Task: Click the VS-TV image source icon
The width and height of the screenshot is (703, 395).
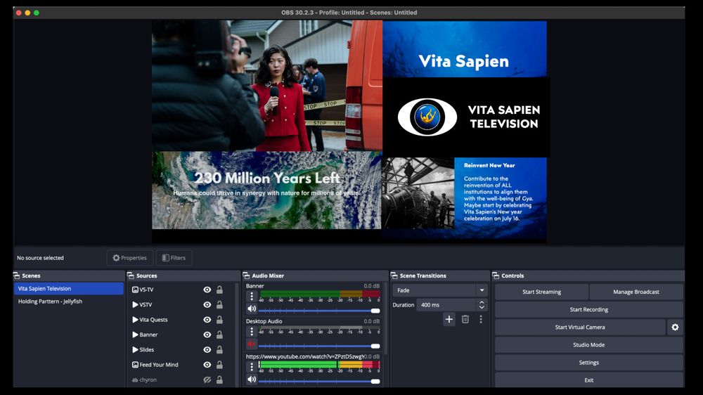Action: click(135, 290)
